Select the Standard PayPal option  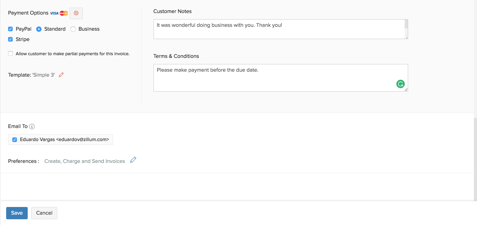[38, 29]
